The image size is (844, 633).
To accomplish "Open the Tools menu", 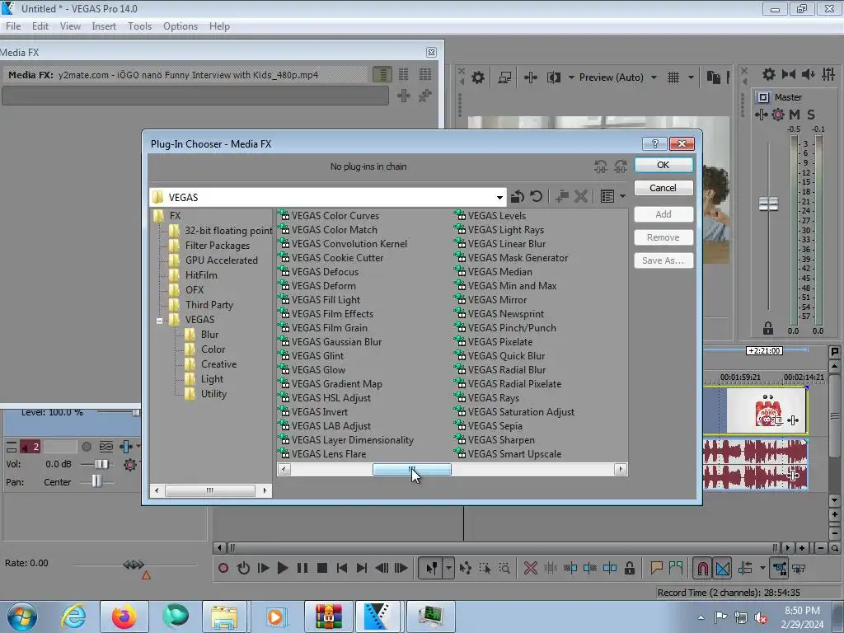I will pyautogui.click(x=139, y=26).
